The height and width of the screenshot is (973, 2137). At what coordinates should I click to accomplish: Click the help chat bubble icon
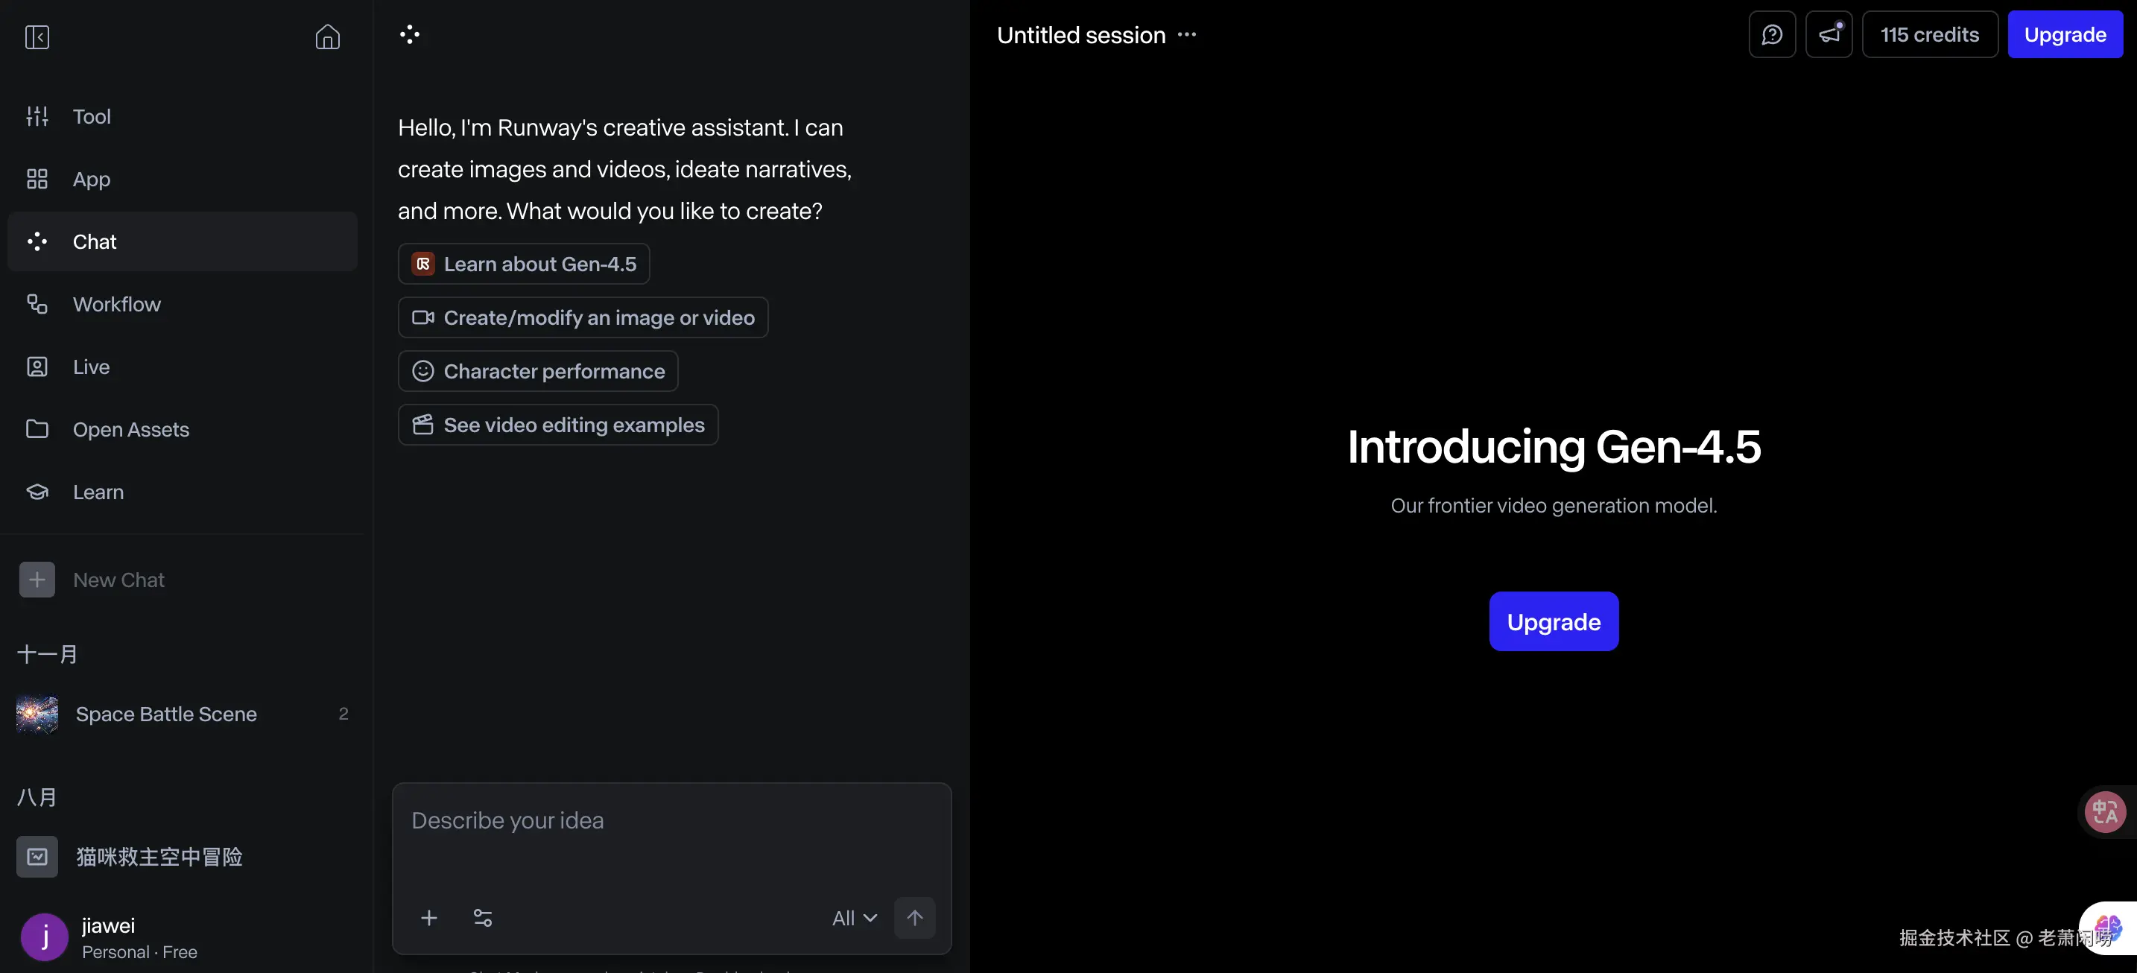pyautogui.click(x=1772, y=35)
